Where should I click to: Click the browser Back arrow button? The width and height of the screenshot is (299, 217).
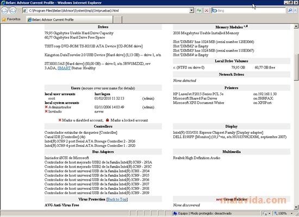pos(5,10)
